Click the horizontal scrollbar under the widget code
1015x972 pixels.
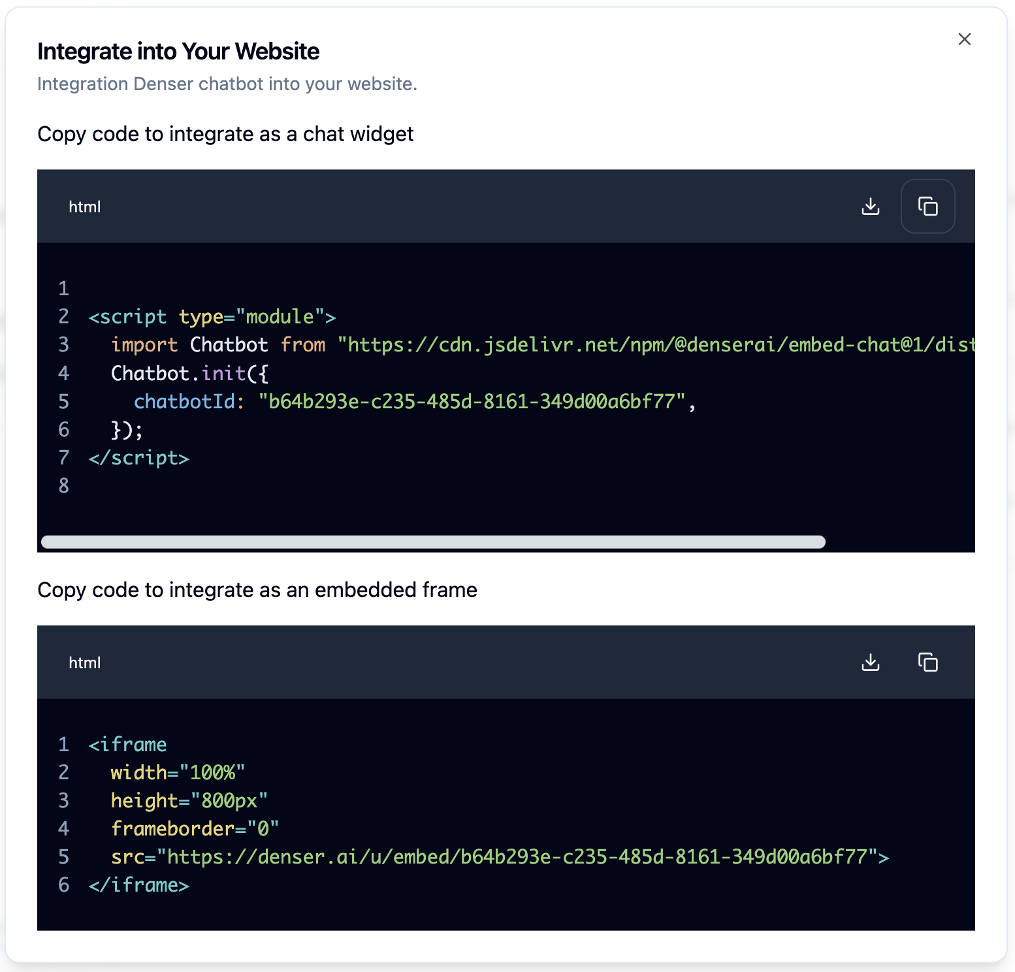pyautogui.click(x=433, y=542)
